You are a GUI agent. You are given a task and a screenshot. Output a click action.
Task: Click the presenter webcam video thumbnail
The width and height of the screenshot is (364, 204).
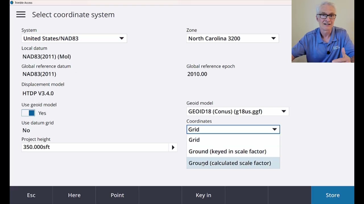pos(323,31)
